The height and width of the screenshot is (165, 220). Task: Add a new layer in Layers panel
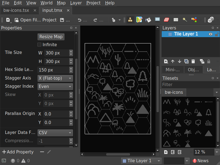click(x=166, y=61)
